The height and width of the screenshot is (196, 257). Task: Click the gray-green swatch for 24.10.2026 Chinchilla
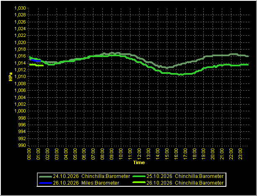click(x=45, y=177)
